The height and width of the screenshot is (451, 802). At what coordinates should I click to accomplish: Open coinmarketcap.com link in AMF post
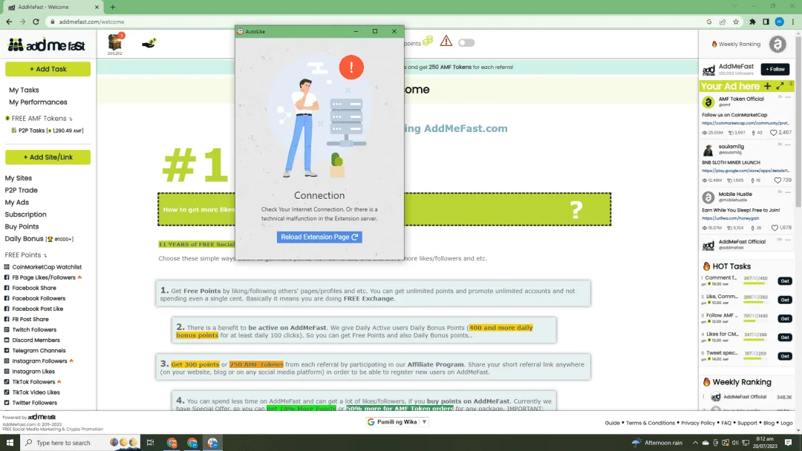746,123
